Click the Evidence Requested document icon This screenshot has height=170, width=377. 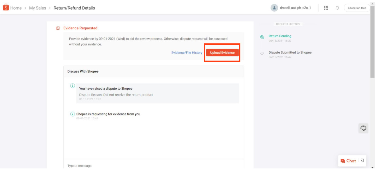[x=57, y=28]
